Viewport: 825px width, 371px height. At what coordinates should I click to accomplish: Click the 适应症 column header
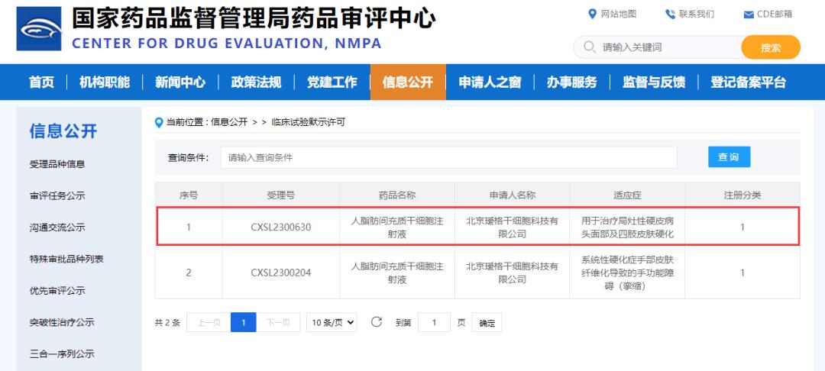627,195
